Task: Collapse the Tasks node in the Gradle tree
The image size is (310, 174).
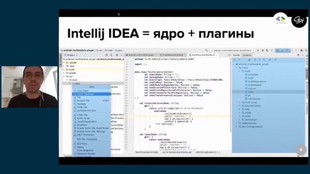Action: (236, 68)
